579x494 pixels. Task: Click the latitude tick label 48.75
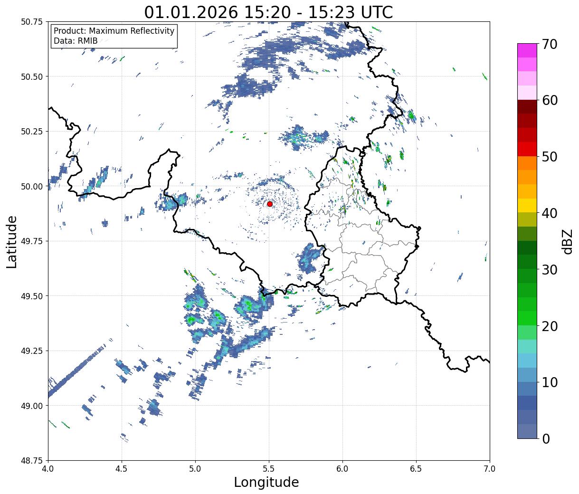click(32, 461)
